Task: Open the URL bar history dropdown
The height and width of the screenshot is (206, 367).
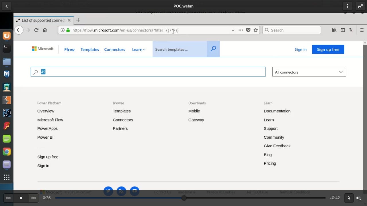Action: (233, 30)
